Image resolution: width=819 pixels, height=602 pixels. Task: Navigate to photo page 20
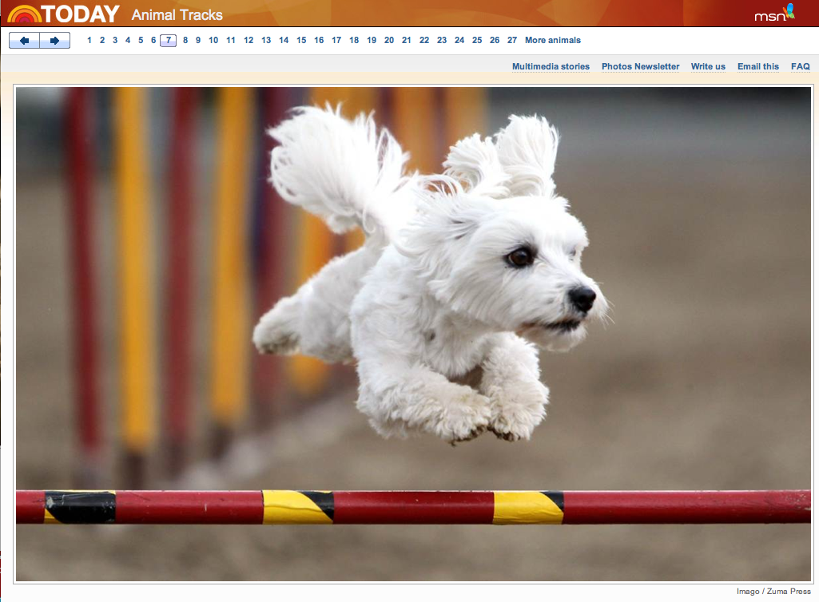389,41
